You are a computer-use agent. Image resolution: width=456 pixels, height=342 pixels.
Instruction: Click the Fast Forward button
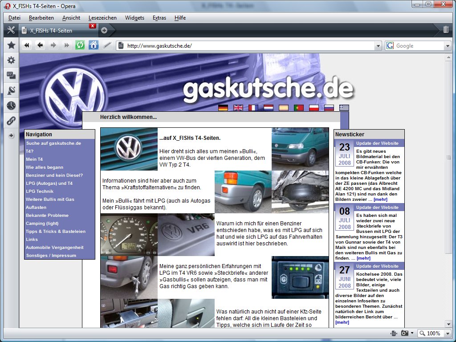[67, 45]
